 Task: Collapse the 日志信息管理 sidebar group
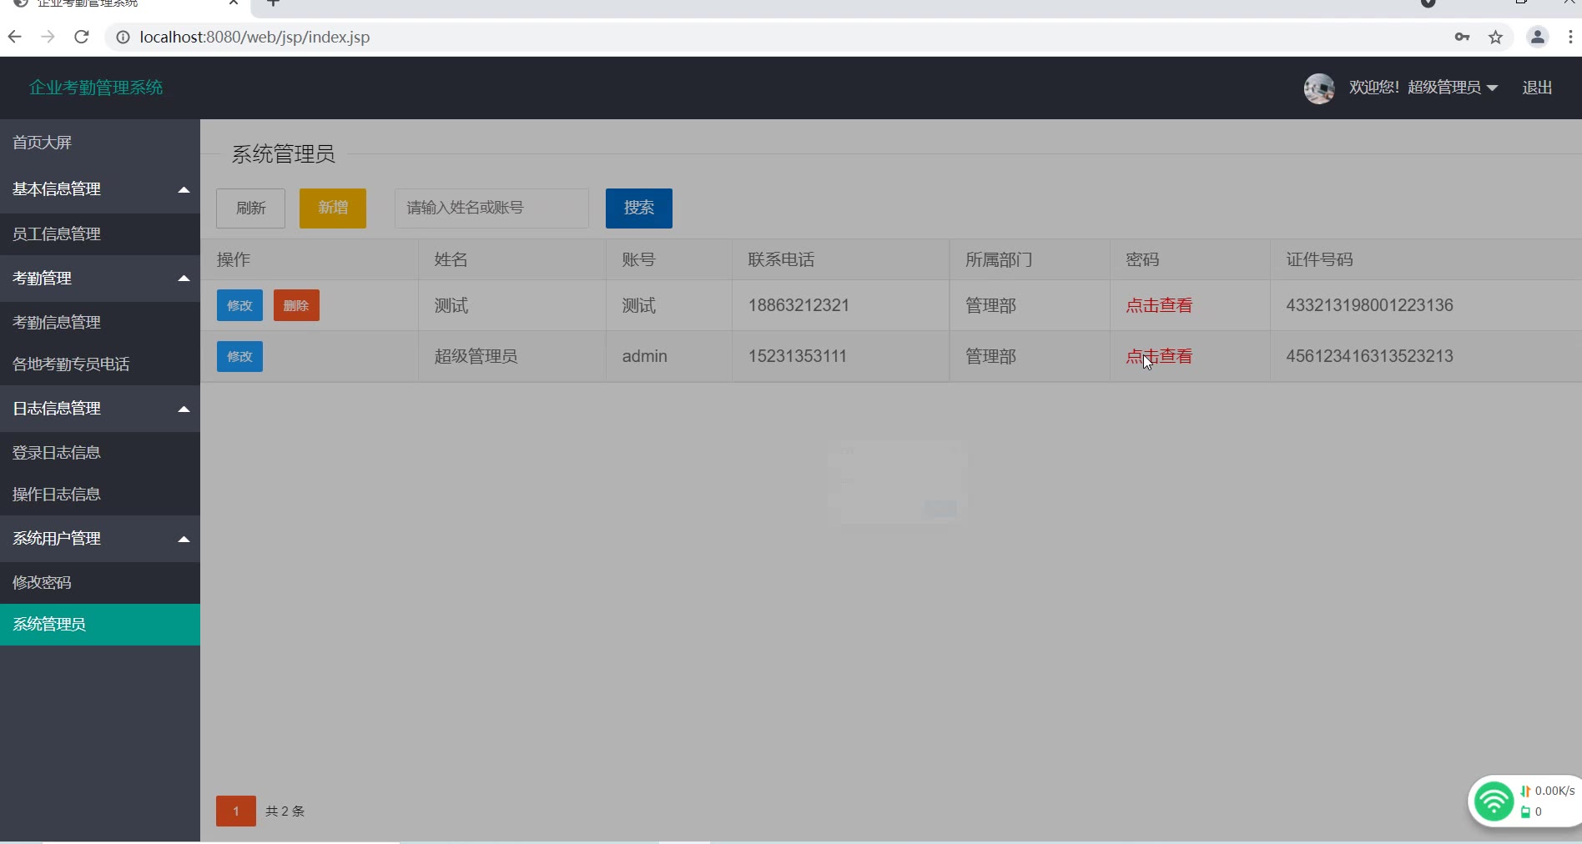click(x=100, y=409)
